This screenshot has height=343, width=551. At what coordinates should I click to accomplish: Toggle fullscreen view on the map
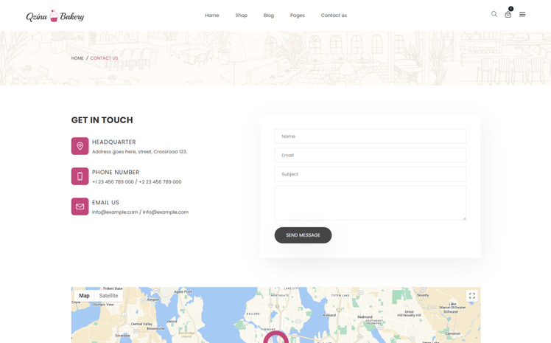(472, 296)
